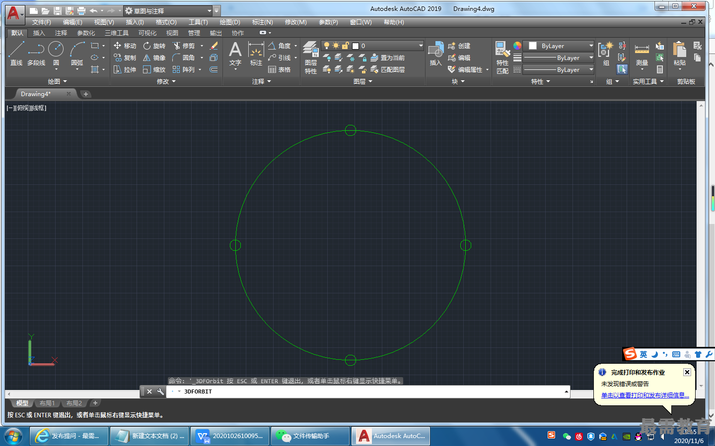Click the 圆角 (Fillet) tool

coord(184,57)
